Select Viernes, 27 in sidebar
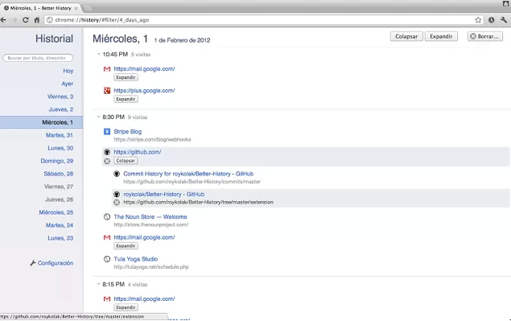The width and height of the screenshot is (511, 321). [59, 187]
